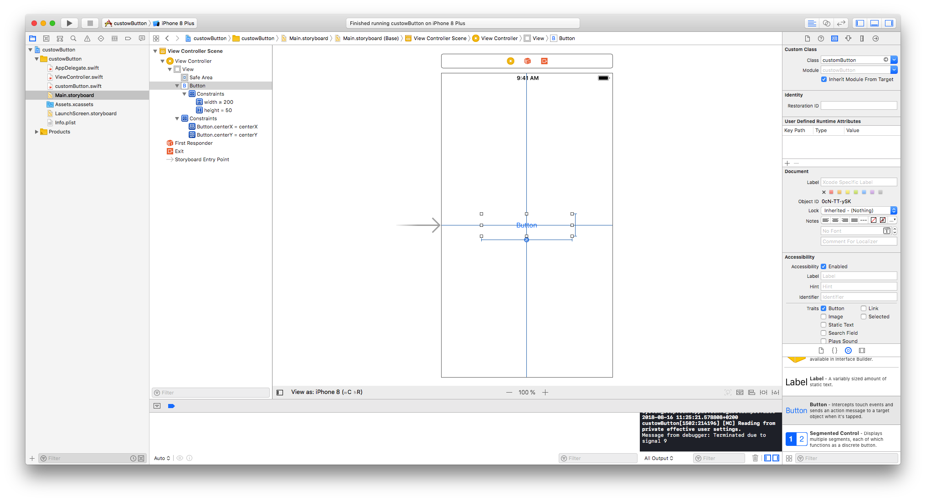Click the Stop button in toolbar
This screenshot has height=501, width=926.
pyautogui.click(x=90, y=23)
